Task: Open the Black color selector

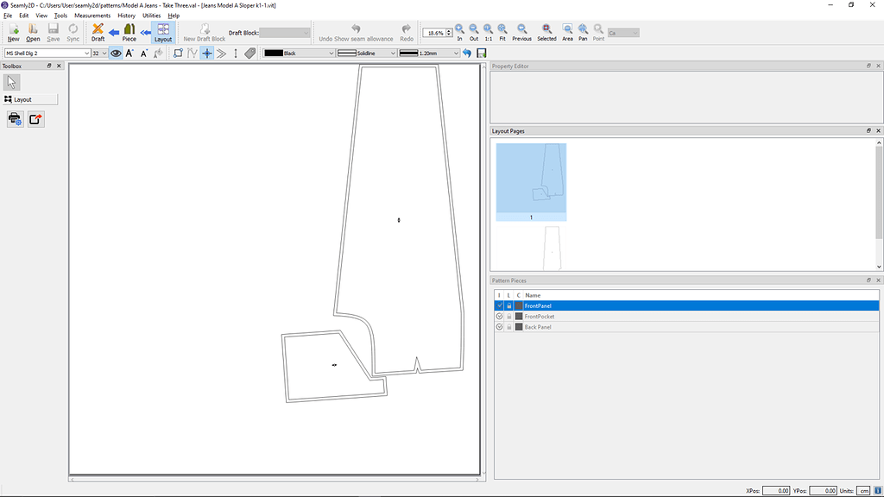Action: 300,53
